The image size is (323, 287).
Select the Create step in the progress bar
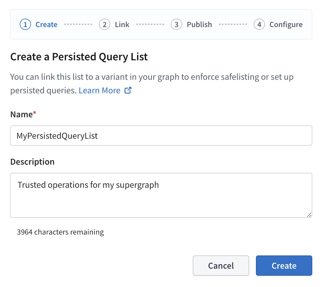(x=46, y=24)
